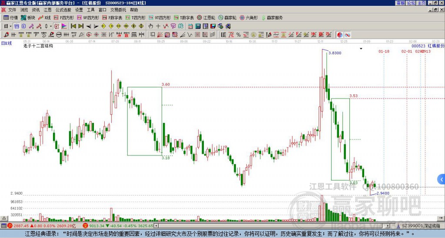This screenshot has height=238, width=445.
Task: Open the T数字表 tool
Action: [x=184, y=17]
